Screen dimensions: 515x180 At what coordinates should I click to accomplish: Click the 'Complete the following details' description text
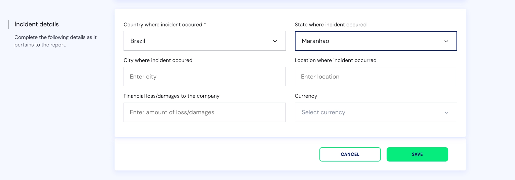[x=56, y=41]
